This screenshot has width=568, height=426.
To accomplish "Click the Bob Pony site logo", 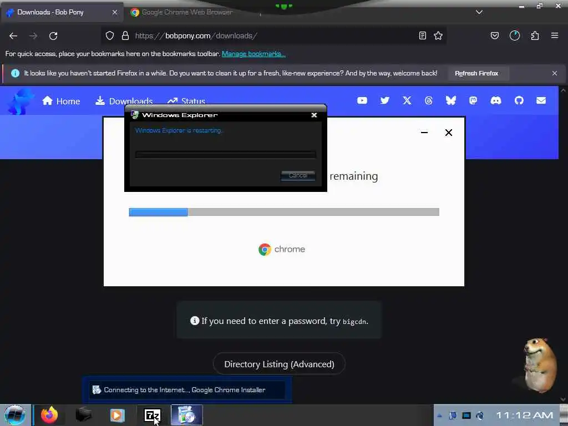I will (x=21, y=102).
